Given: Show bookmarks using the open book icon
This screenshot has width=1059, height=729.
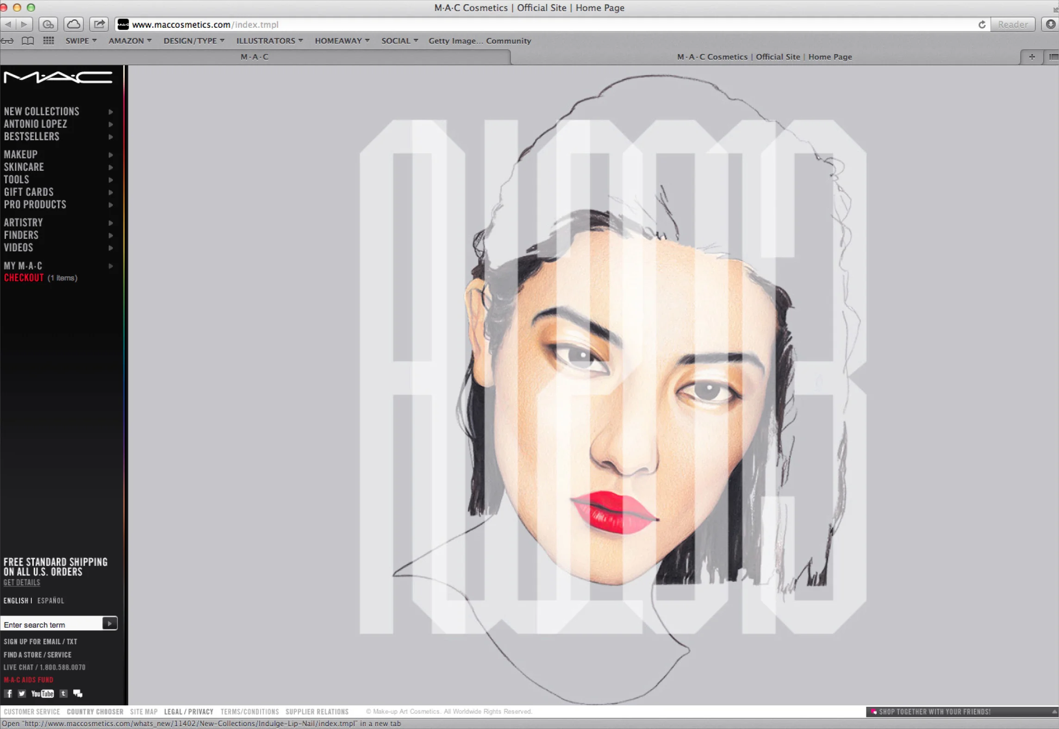Looking at the screenshot, I should click(x=28, y=41).
